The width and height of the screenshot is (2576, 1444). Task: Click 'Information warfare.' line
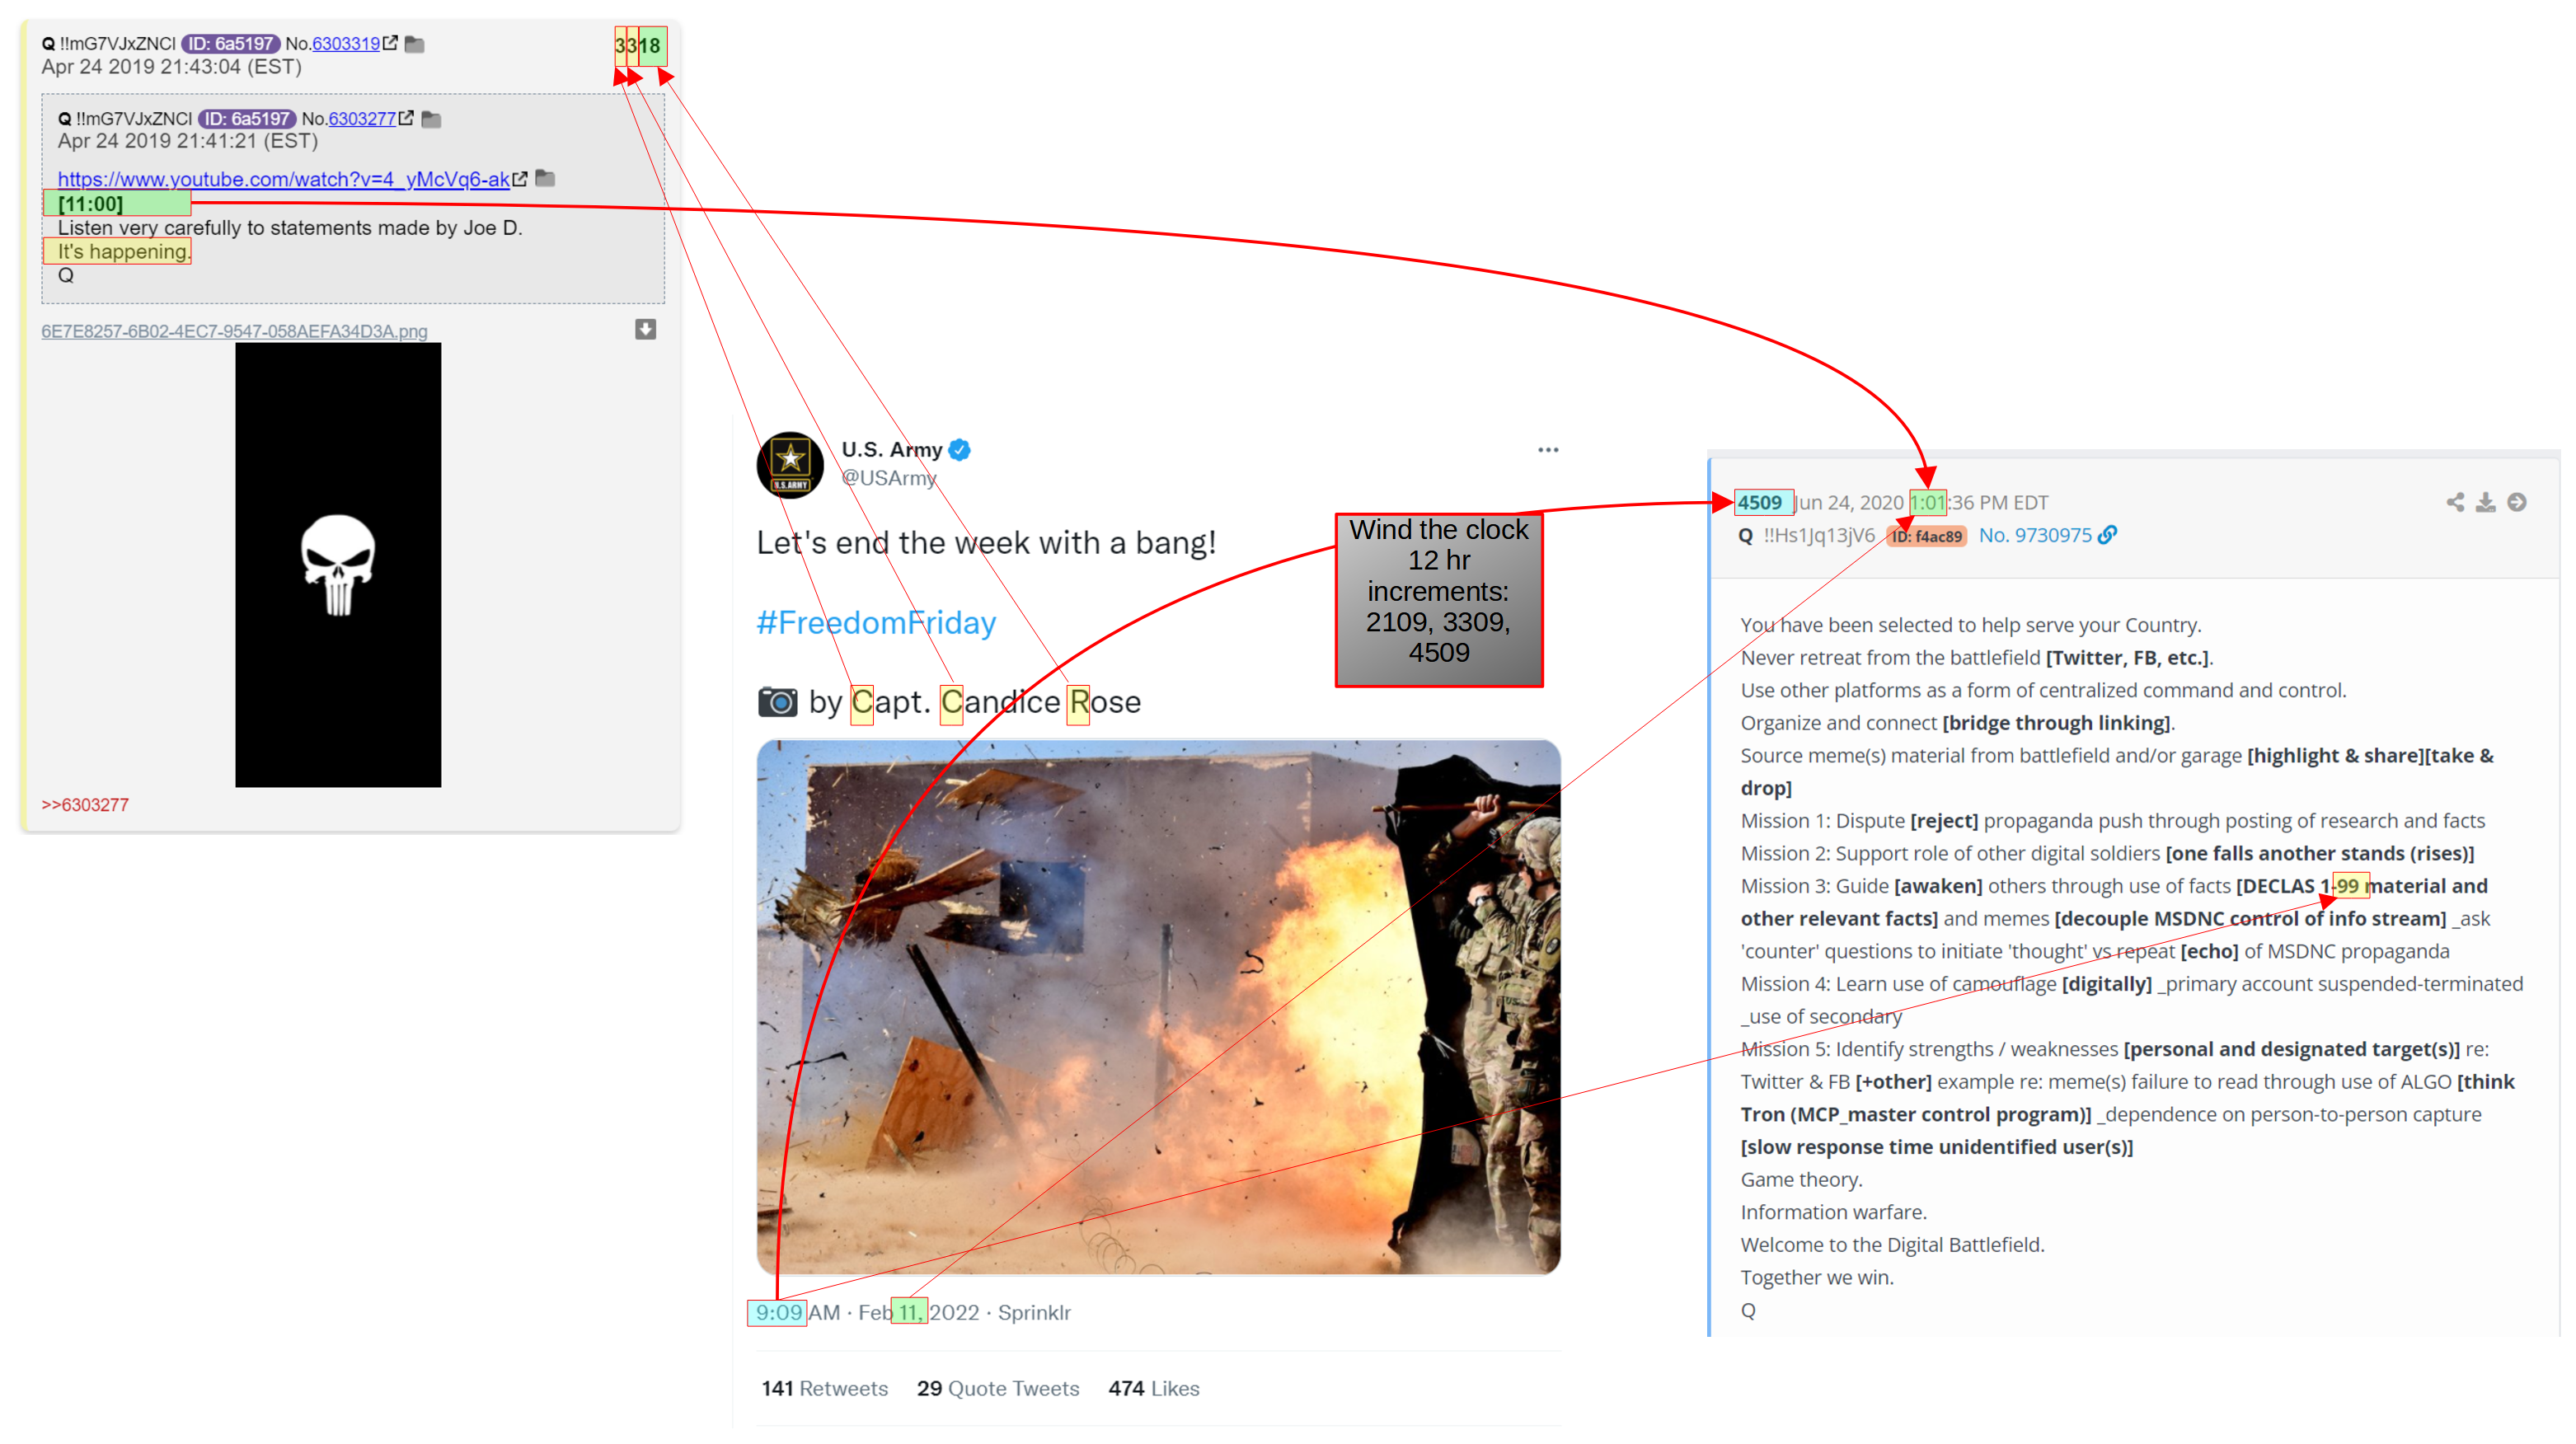coord(1833,1213)
